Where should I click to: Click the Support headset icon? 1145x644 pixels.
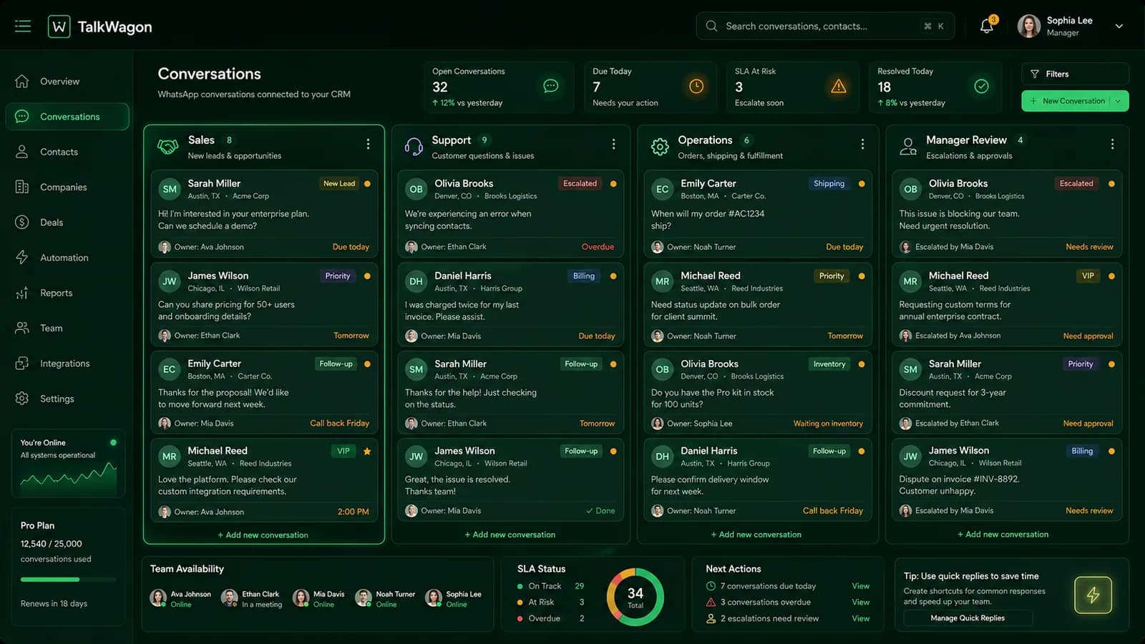pyautogui.click(x=414, y=147)
